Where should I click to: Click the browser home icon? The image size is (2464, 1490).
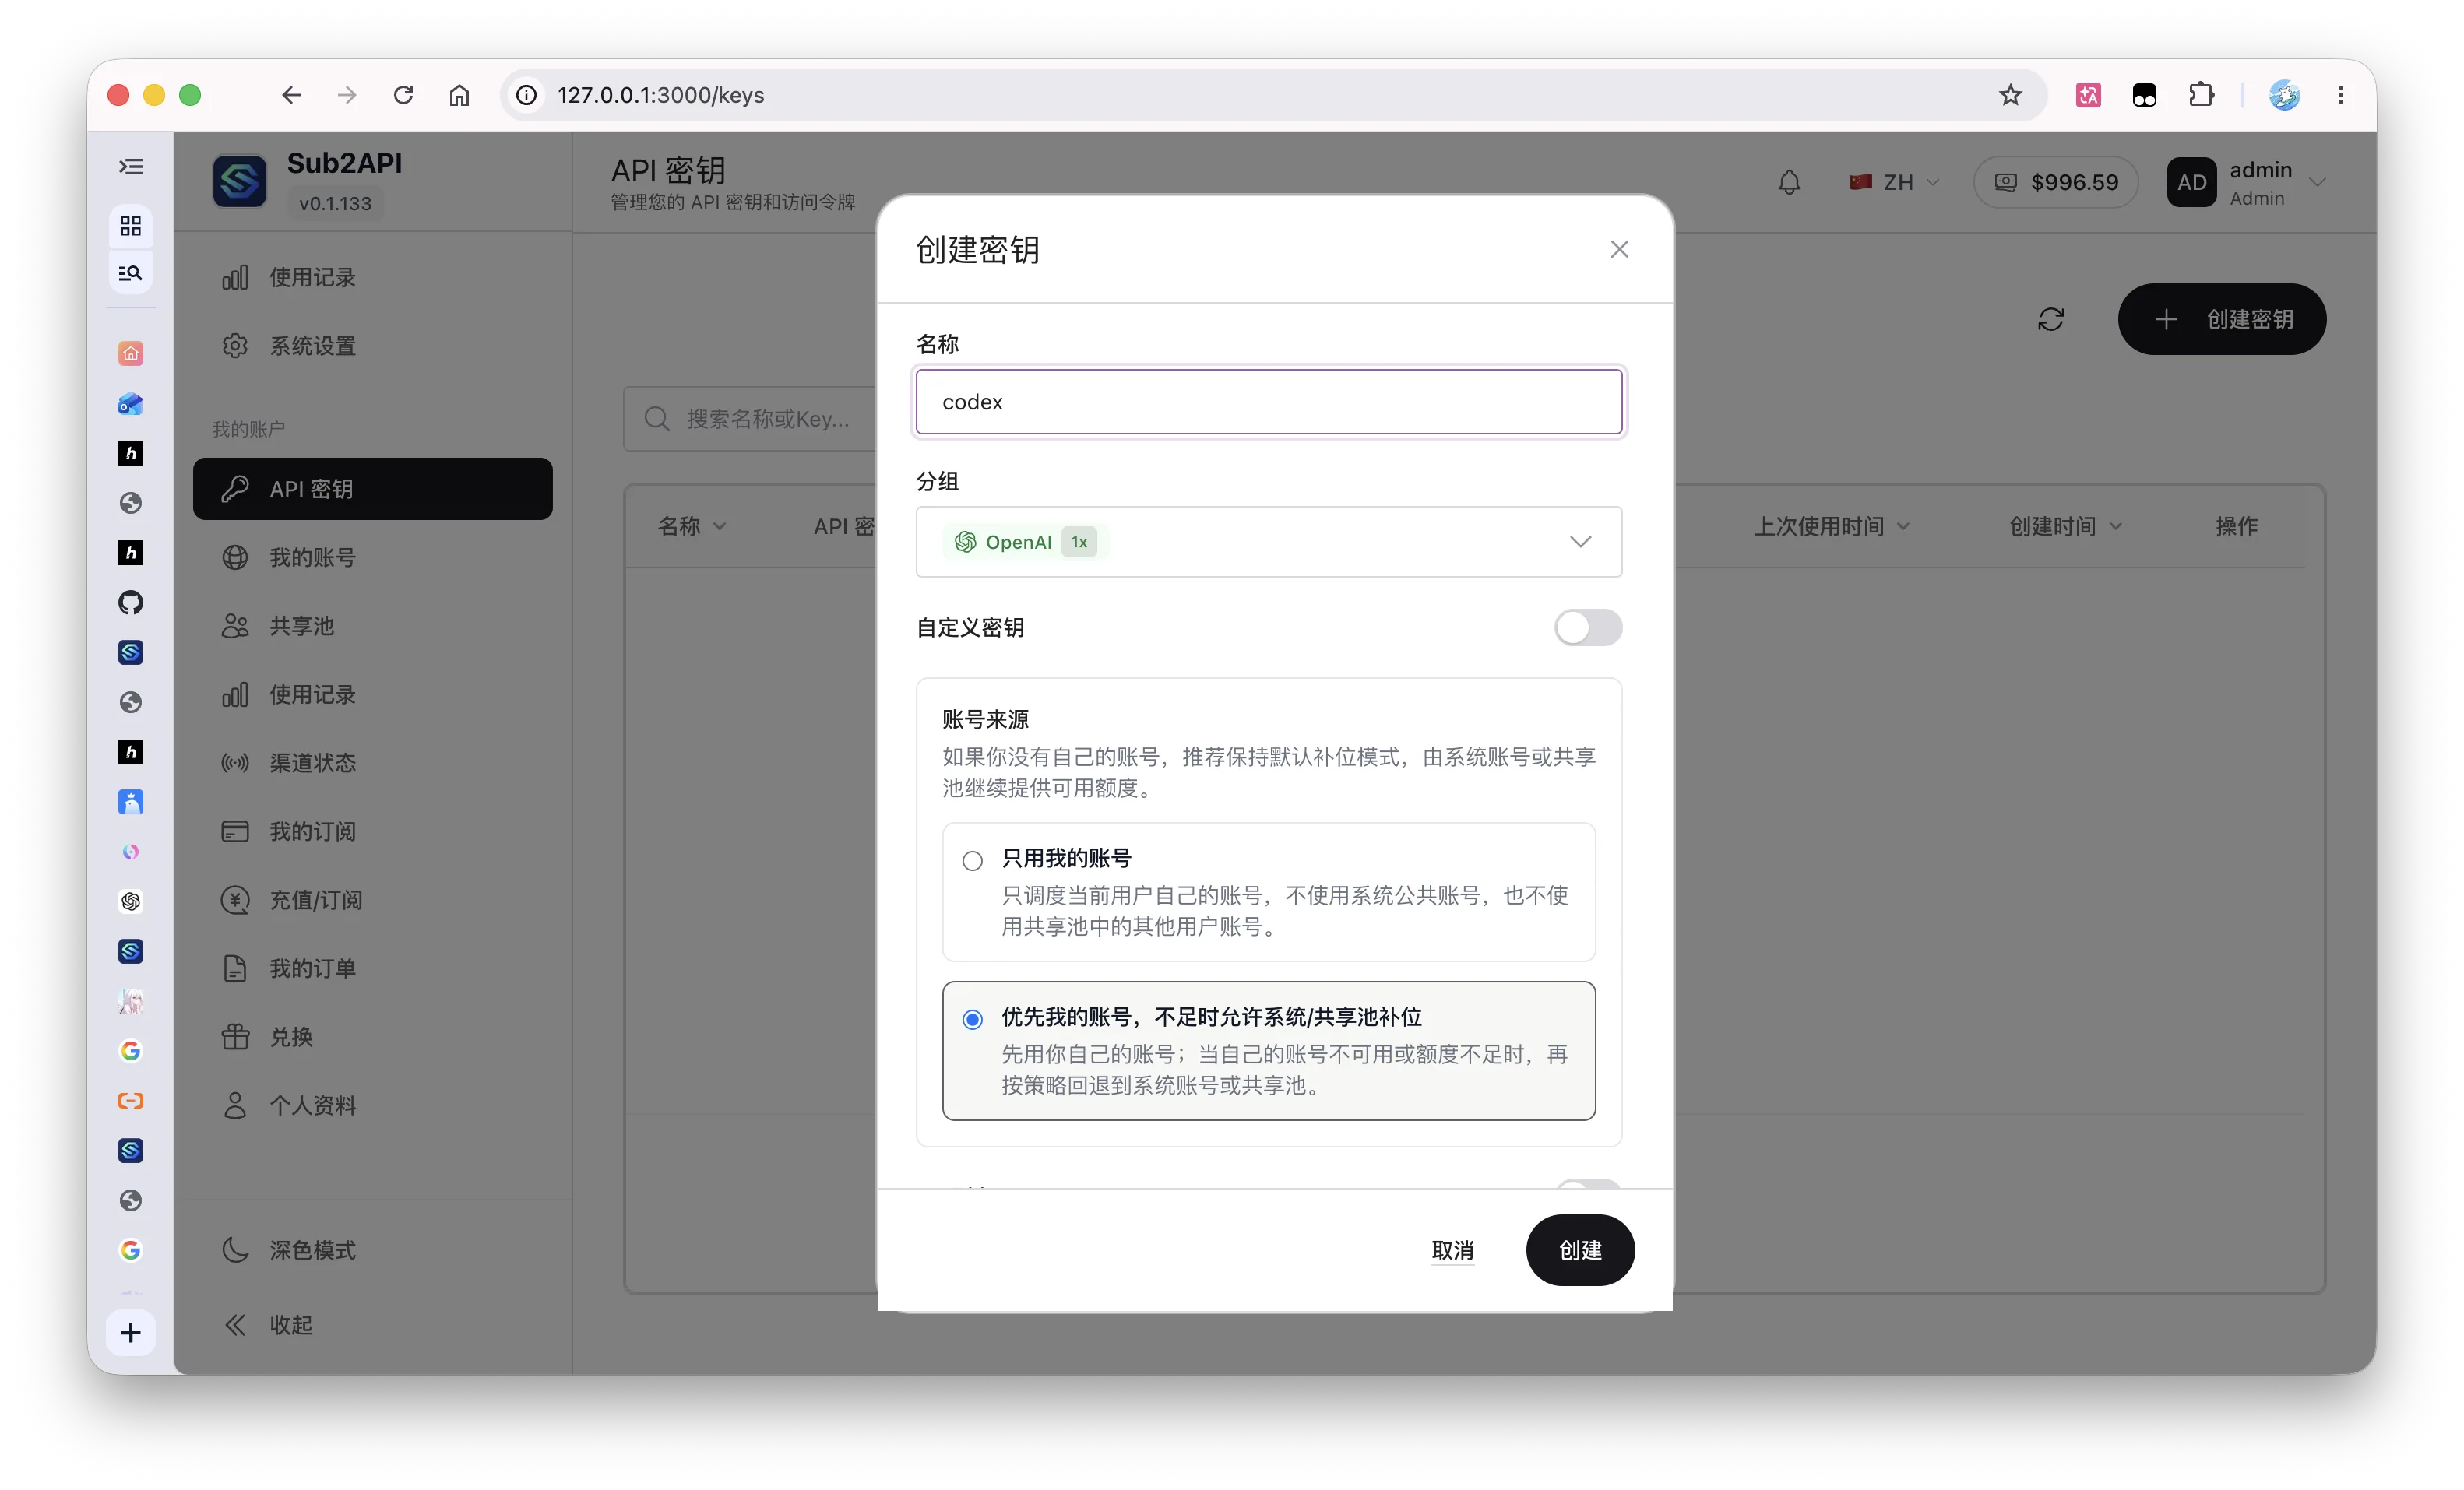click(459, 95)
